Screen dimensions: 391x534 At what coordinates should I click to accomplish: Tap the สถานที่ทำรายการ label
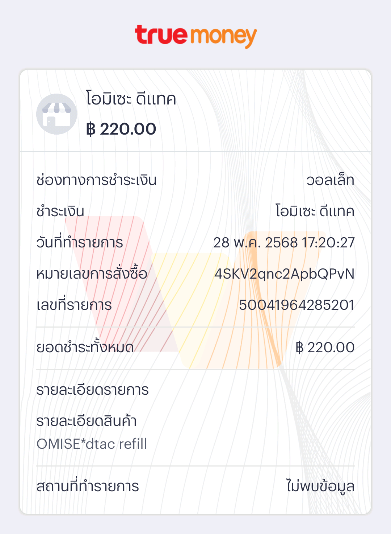(x=88, y=486)
